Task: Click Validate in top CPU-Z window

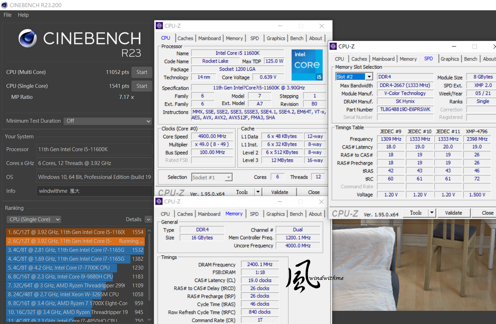Action: click(x=280, y=192)
